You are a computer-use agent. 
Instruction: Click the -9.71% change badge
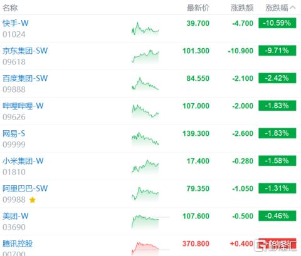277,51
